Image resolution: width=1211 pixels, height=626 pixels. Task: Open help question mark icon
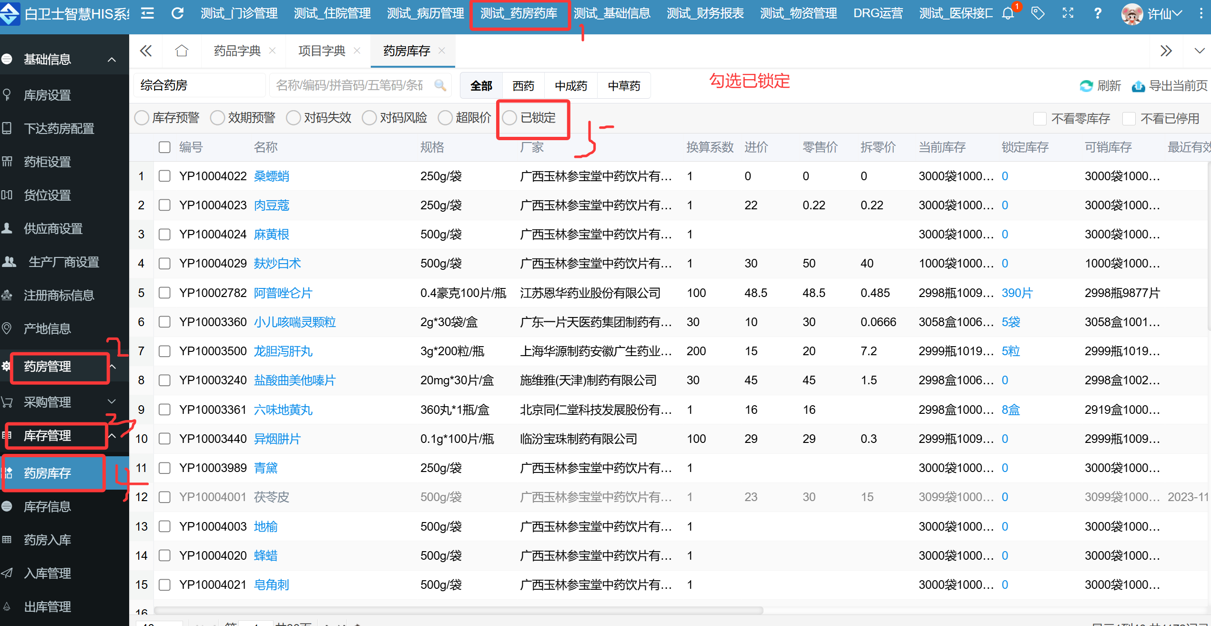pos(1098,13)
